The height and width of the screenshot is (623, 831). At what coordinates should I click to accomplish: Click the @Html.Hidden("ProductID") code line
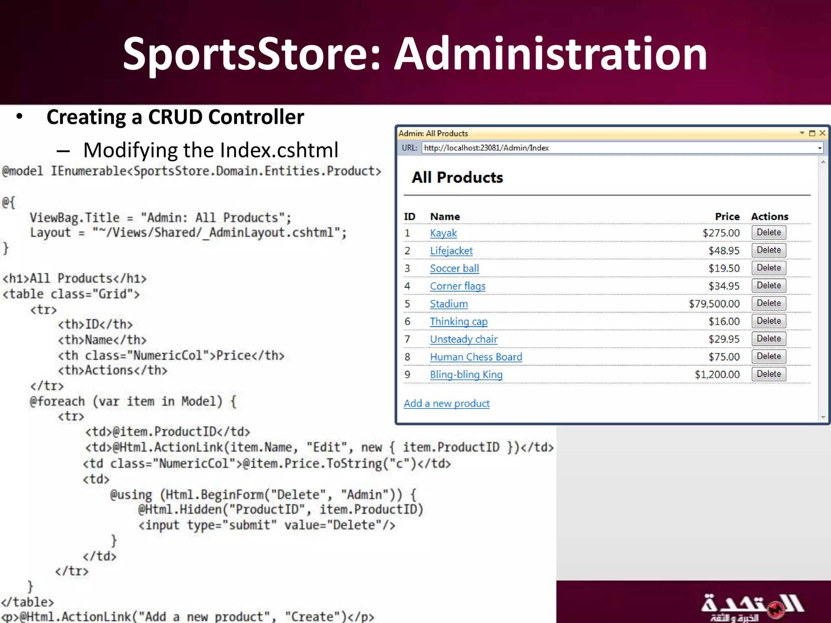281,510
